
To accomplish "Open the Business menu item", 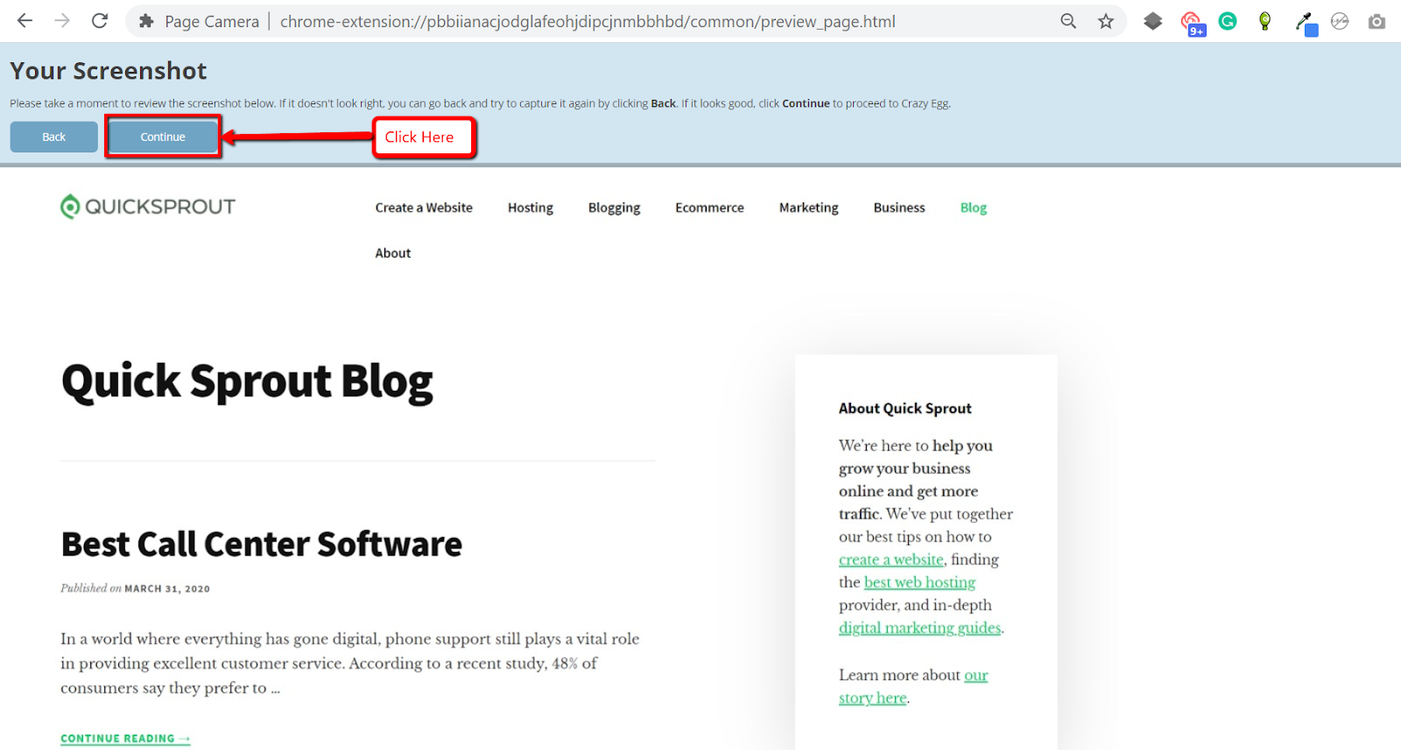I will tap(899, 208).
